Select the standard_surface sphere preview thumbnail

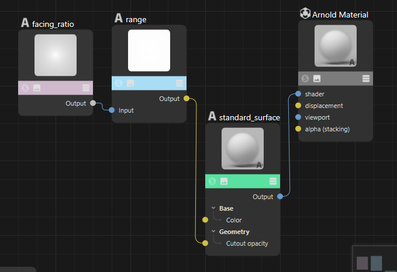243,149
